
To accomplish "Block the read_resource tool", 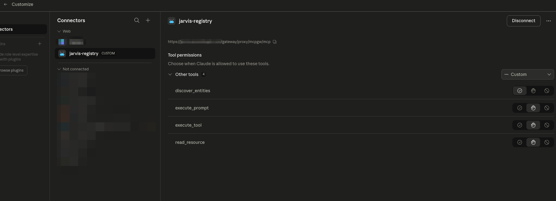I will (547, 142).
